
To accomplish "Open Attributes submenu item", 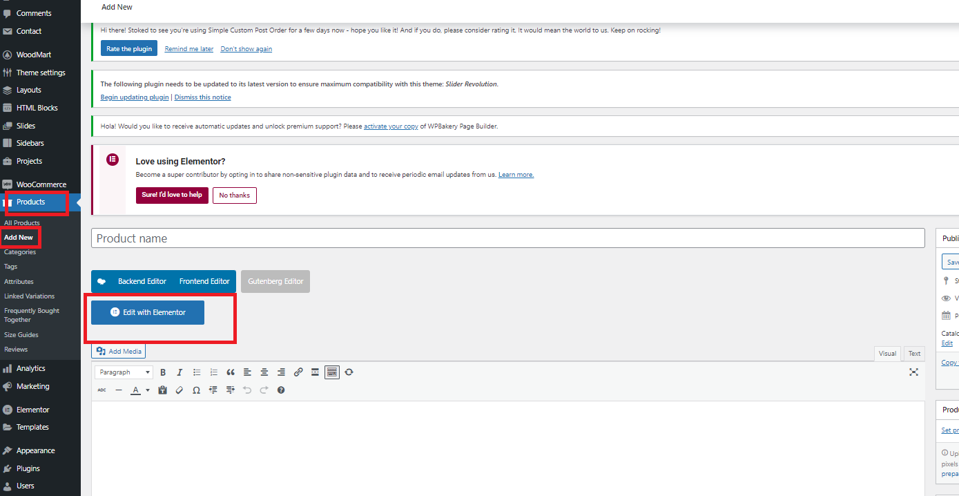I will (19, 282).
